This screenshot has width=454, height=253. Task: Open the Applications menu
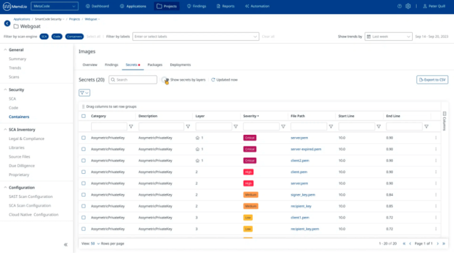pyautogui.click(x=133, y=6)
